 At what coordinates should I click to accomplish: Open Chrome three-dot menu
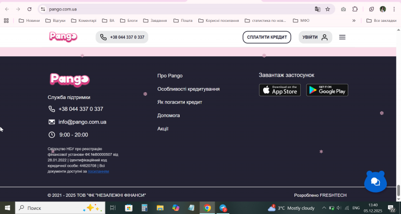[394, 9]
